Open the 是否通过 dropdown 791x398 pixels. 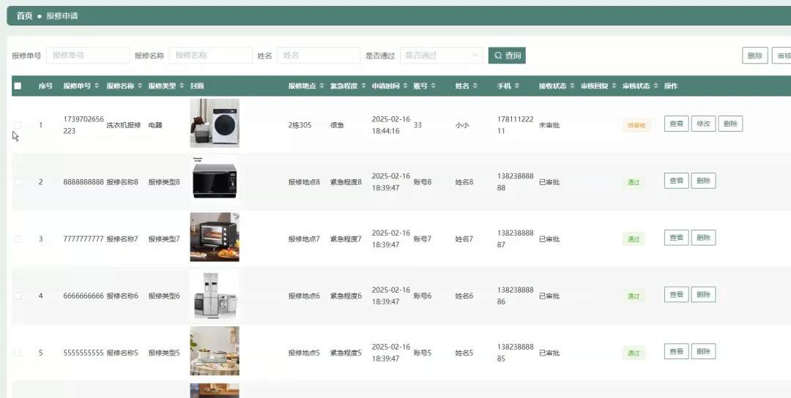point(442,56)
